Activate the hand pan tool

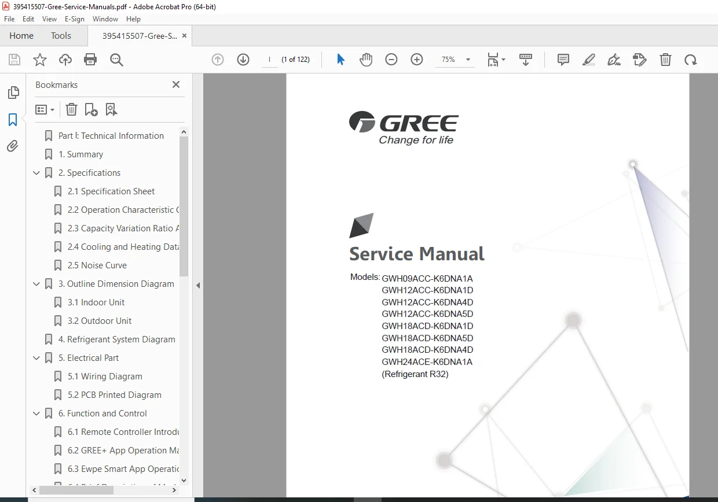coord(366,60)
